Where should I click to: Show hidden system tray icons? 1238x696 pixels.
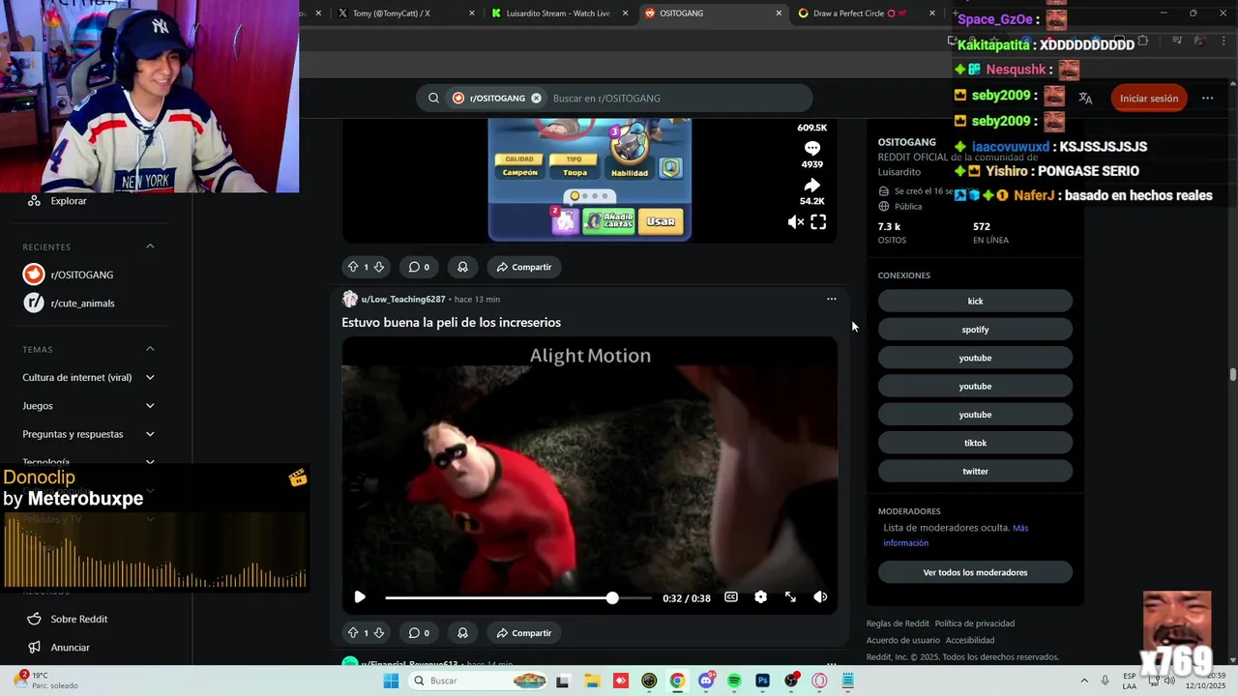click(1083, 681)
